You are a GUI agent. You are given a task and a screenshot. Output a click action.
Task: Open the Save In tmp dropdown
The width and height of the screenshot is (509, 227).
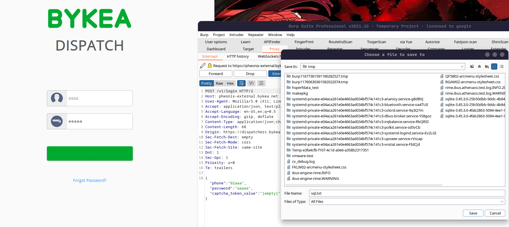click(383, 66)
